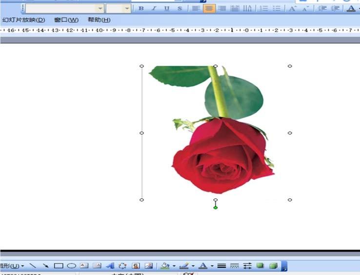360x275 pixels.
Task: Click the green rotation handle below the image
Action: tap(216, 208)
